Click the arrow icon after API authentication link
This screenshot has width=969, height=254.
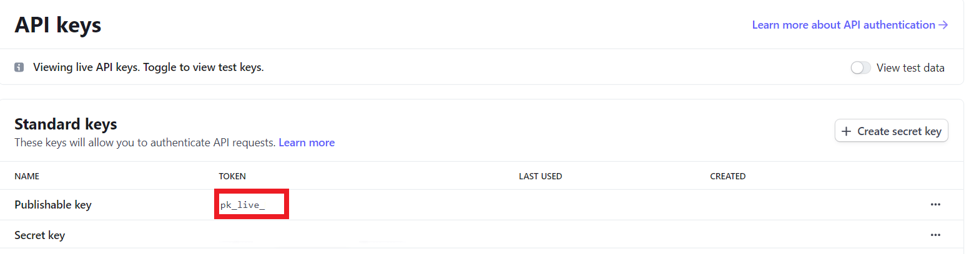click(x=943, y=25)
